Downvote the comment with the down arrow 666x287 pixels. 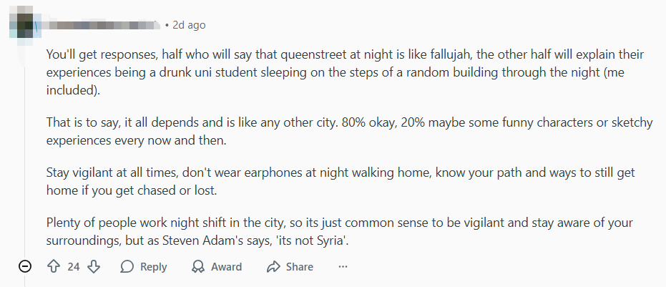tap(94, 266)
